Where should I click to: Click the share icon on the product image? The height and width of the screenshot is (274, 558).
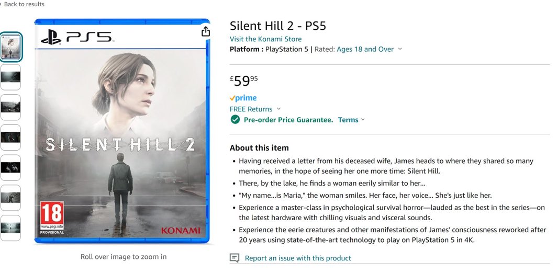206,31
